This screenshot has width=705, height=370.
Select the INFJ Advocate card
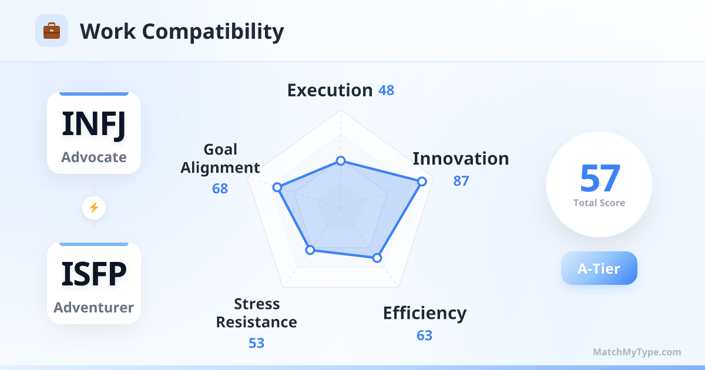(94, 133)
